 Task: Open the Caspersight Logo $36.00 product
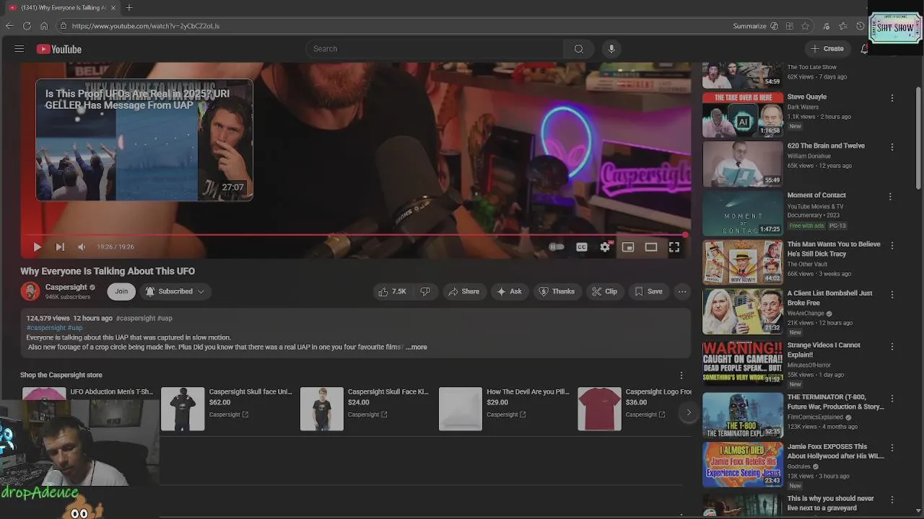click(635, 409)
